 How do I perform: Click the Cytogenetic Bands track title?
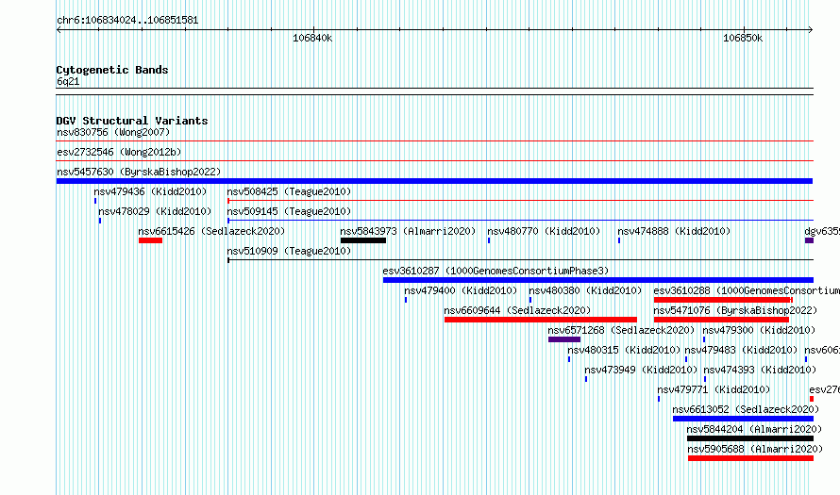tap(112, 70)
